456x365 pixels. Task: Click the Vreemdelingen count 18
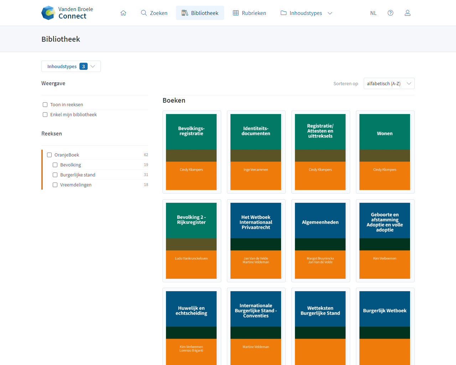pyautogui.click(x=146, y=185)
